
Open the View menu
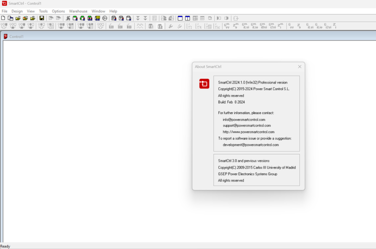coord(31,11)
